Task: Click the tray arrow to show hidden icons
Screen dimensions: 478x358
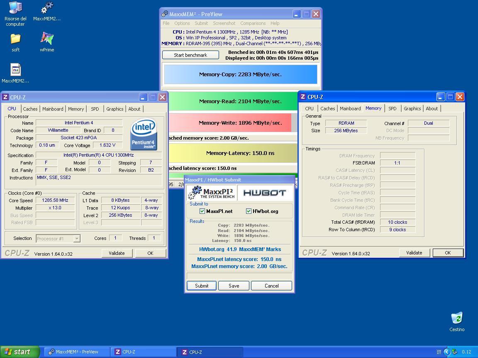Action: 447,352
